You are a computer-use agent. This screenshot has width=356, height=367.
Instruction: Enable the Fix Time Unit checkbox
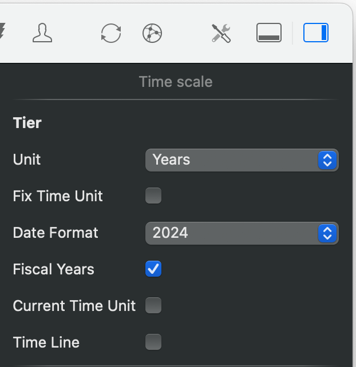point(153,196)
